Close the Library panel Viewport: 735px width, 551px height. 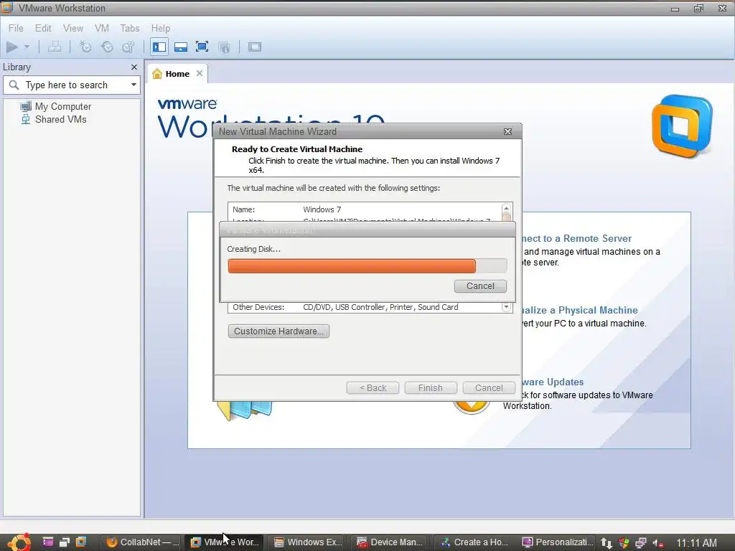pos(134,67)
